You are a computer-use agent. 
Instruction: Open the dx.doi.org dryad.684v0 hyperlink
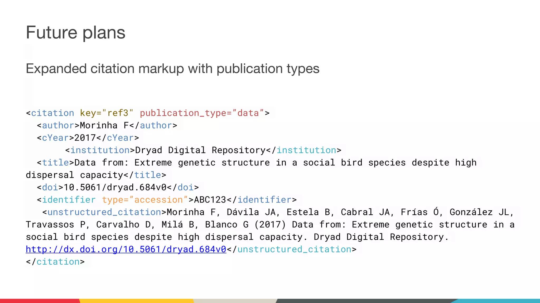tap(126, 249)
